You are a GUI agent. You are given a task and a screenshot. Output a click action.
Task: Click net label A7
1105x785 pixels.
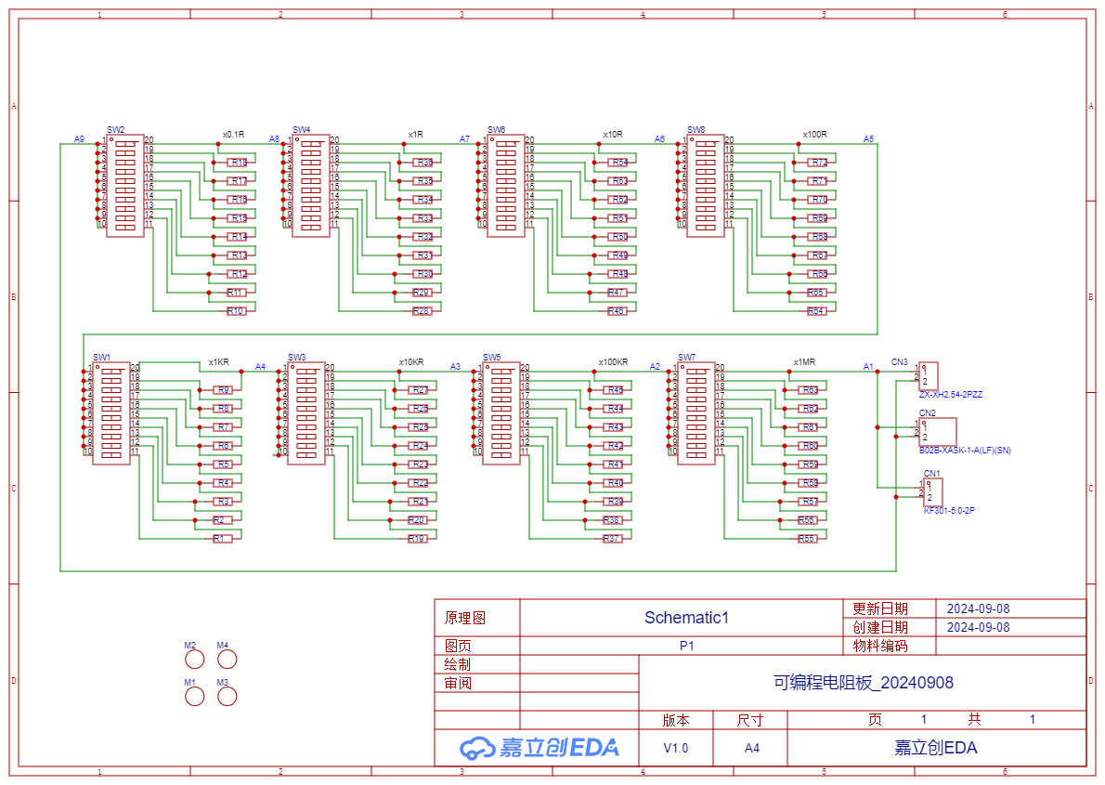(x=464, y=139)
